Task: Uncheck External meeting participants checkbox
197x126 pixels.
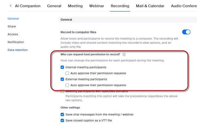Action: (62, 79)
